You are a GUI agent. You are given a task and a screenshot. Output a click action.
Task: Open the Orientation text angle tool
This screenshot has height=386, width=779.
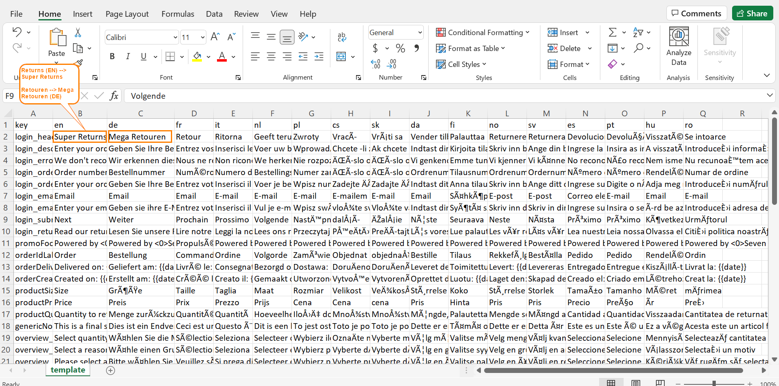[303, 37]
